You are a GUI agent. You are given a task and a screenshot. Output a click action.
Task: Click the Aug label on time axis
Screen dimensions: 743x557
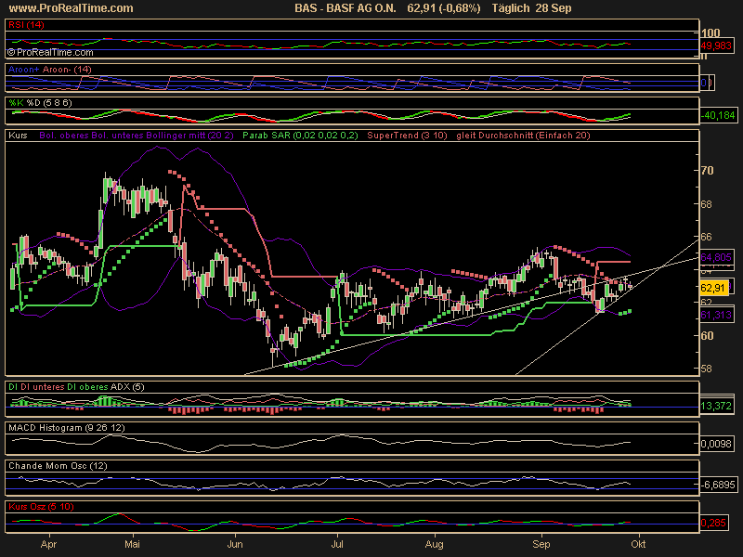[x=434, y=544]
